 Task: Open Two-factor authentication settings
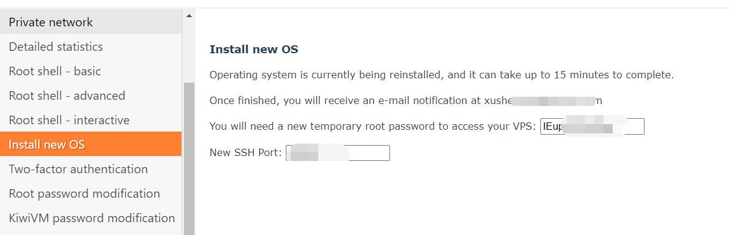point(90,169)
